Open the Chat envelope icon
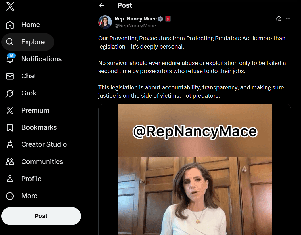301x235 pixels. 10,76
